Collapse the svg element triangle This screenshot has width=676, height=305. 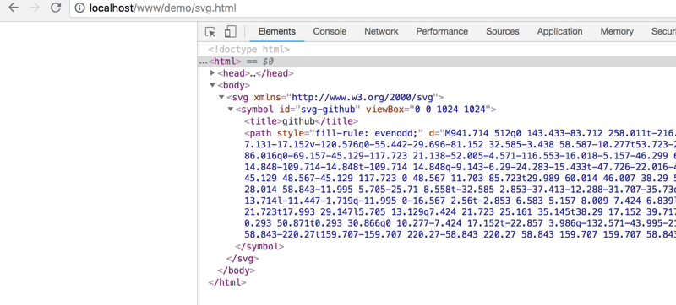pos(221,97)
